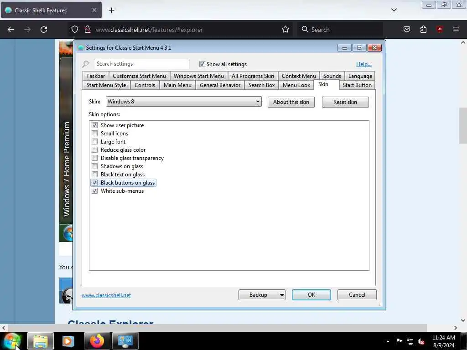Open the control panel taskbar item

tap(125, 341)
